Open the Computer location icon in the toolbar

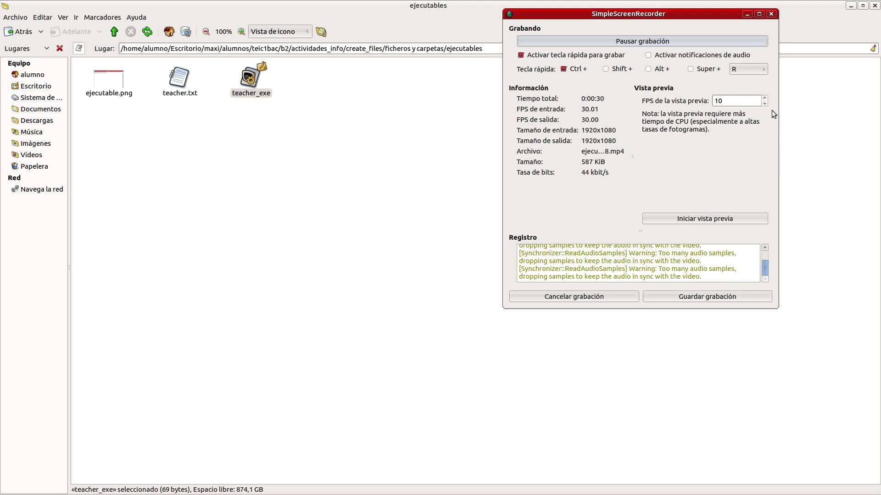pyautogui.click(x=186, y=32)
